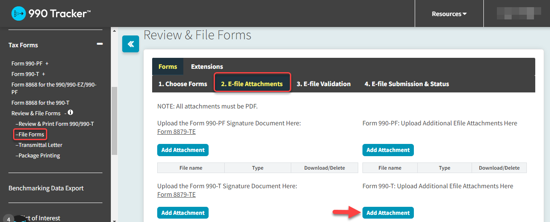Click the 990 Tracker logo icon
The width and height of the screenshot is (550, 222).
tap(19, 14)
